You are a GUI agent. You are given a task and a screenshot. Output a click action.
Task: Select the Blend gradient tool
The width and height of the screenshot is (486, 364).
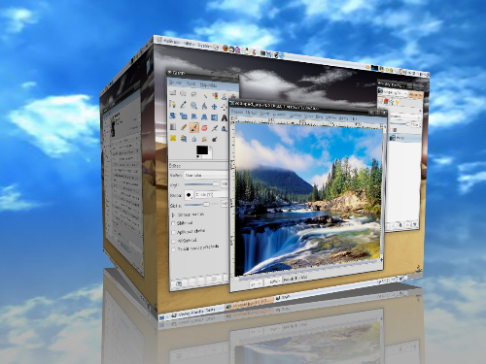[173, 126]
